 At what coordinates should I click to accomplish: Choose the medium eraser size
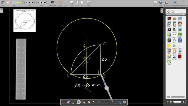click(x=41, y=3)
